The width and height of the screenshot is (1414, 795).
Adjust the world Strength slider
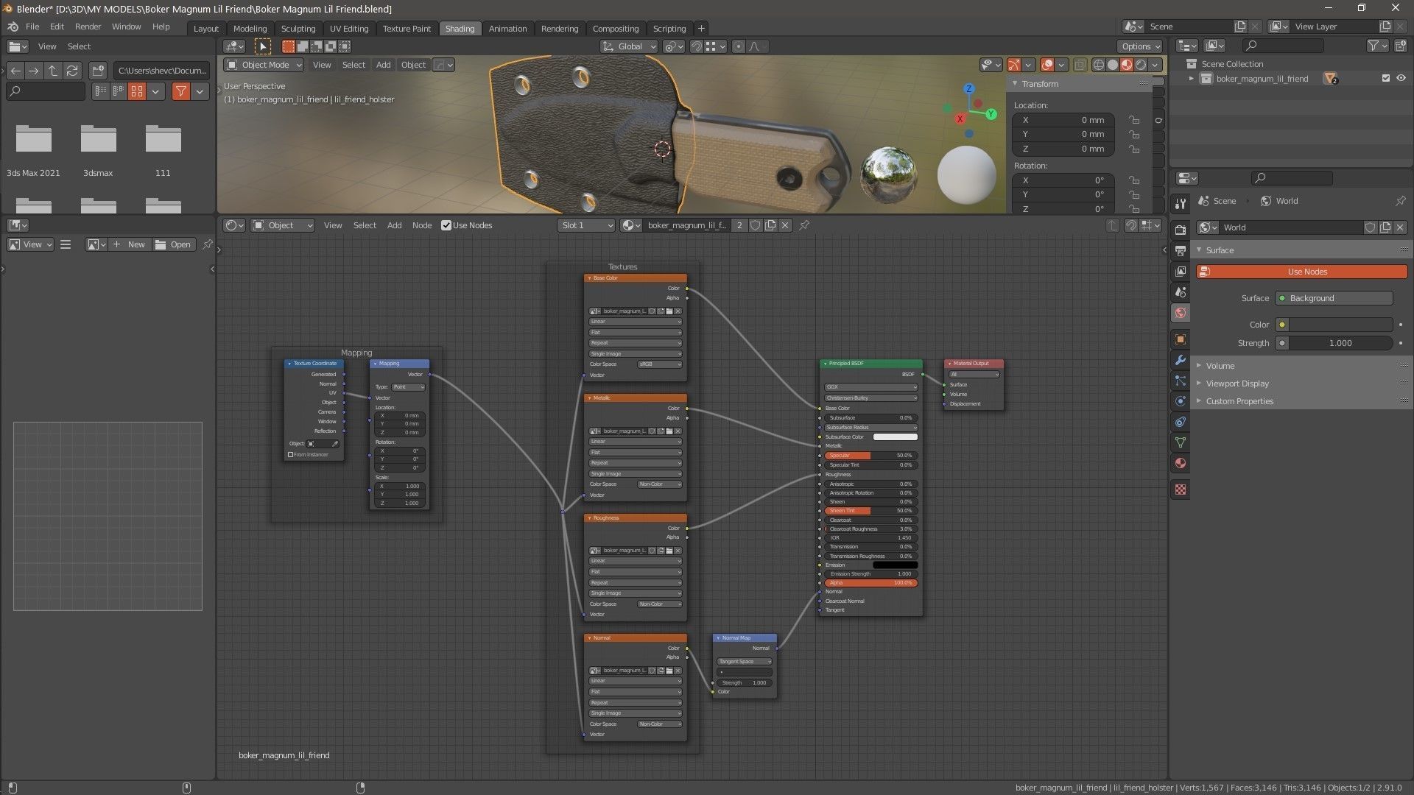coord(1340,343)
